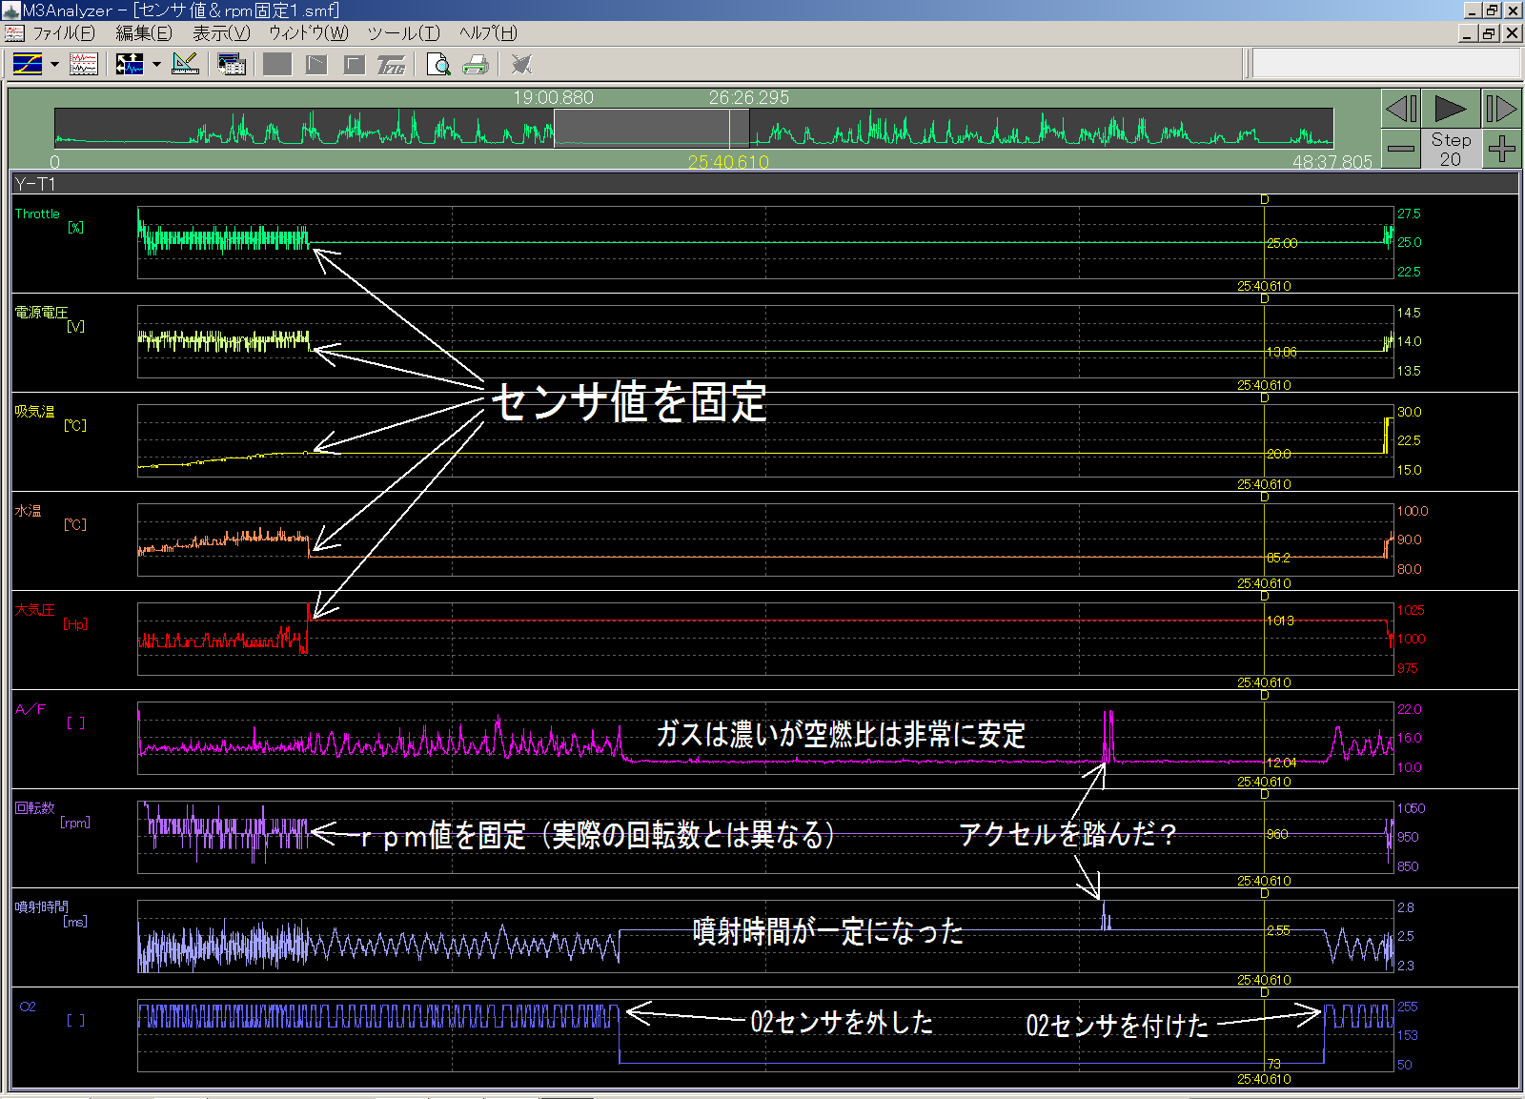1525x1099 pixels.
Task: Select the Throttle channel label
Action: (x=37, y=214)
